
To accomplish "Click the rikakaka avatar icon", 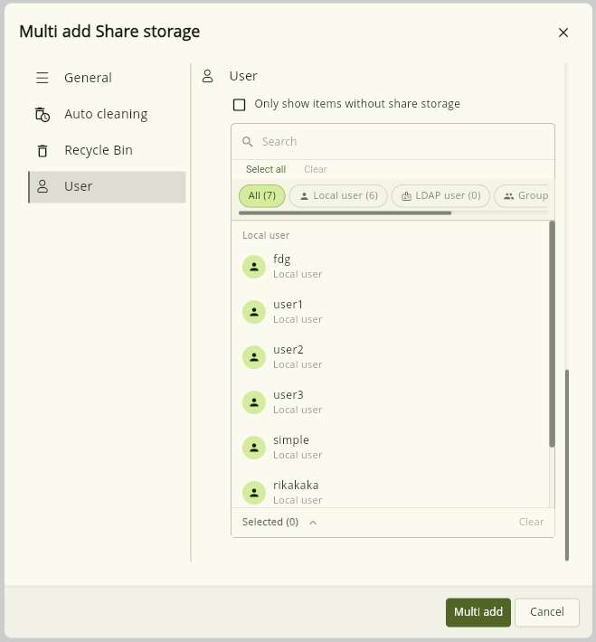I will tap(254, 493).
